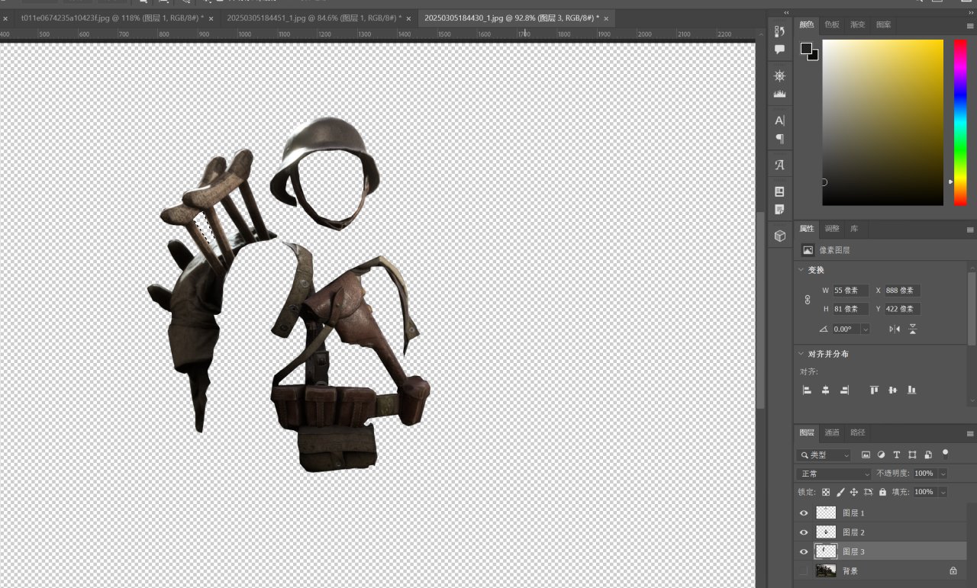Select the 图层 1 layer name
Screen dimensions: 977x588
pos(853,513)
